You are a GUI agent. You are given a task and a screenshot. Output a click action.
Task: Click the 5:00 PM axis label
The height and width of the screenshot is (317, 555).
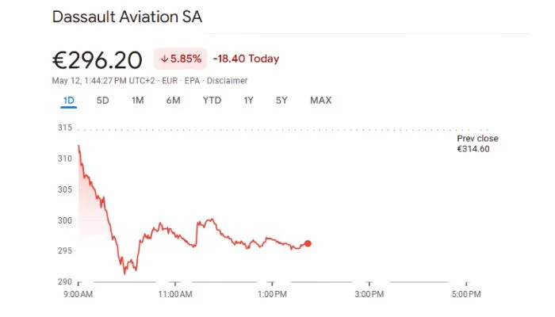[x=465, y=294]
